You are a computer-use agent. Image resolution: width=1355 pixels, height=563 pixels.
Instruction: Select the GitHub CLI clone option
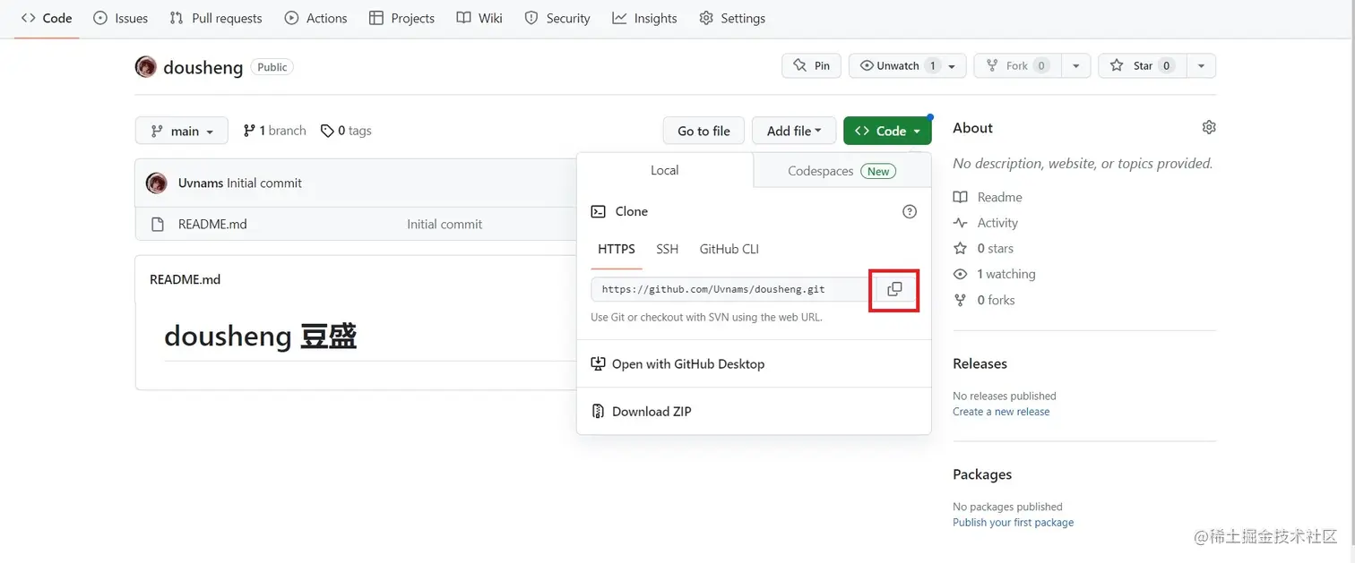click(x=729, y=250)
